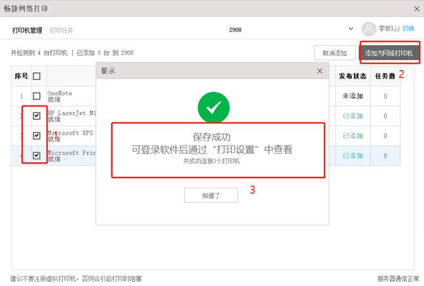Uncheck the Microsoft XPS printer checkbox

click(37, 136)
